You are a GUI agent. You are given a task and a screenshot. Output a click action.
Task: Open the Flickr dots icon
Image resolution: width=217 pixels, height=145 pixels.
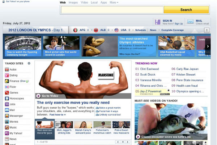(x=7, y=87)
